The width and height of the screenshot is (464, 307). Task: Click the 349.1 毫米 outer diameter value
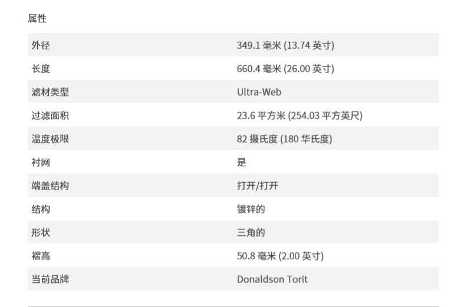pos(285,45)
